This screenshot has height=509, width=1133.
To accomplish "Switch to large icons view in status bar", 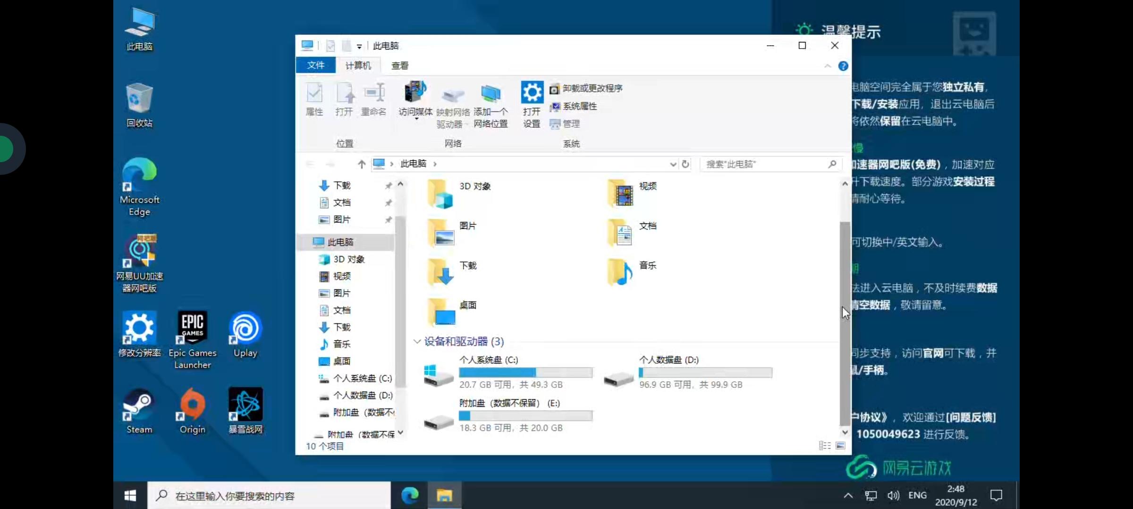I will 840,445.
